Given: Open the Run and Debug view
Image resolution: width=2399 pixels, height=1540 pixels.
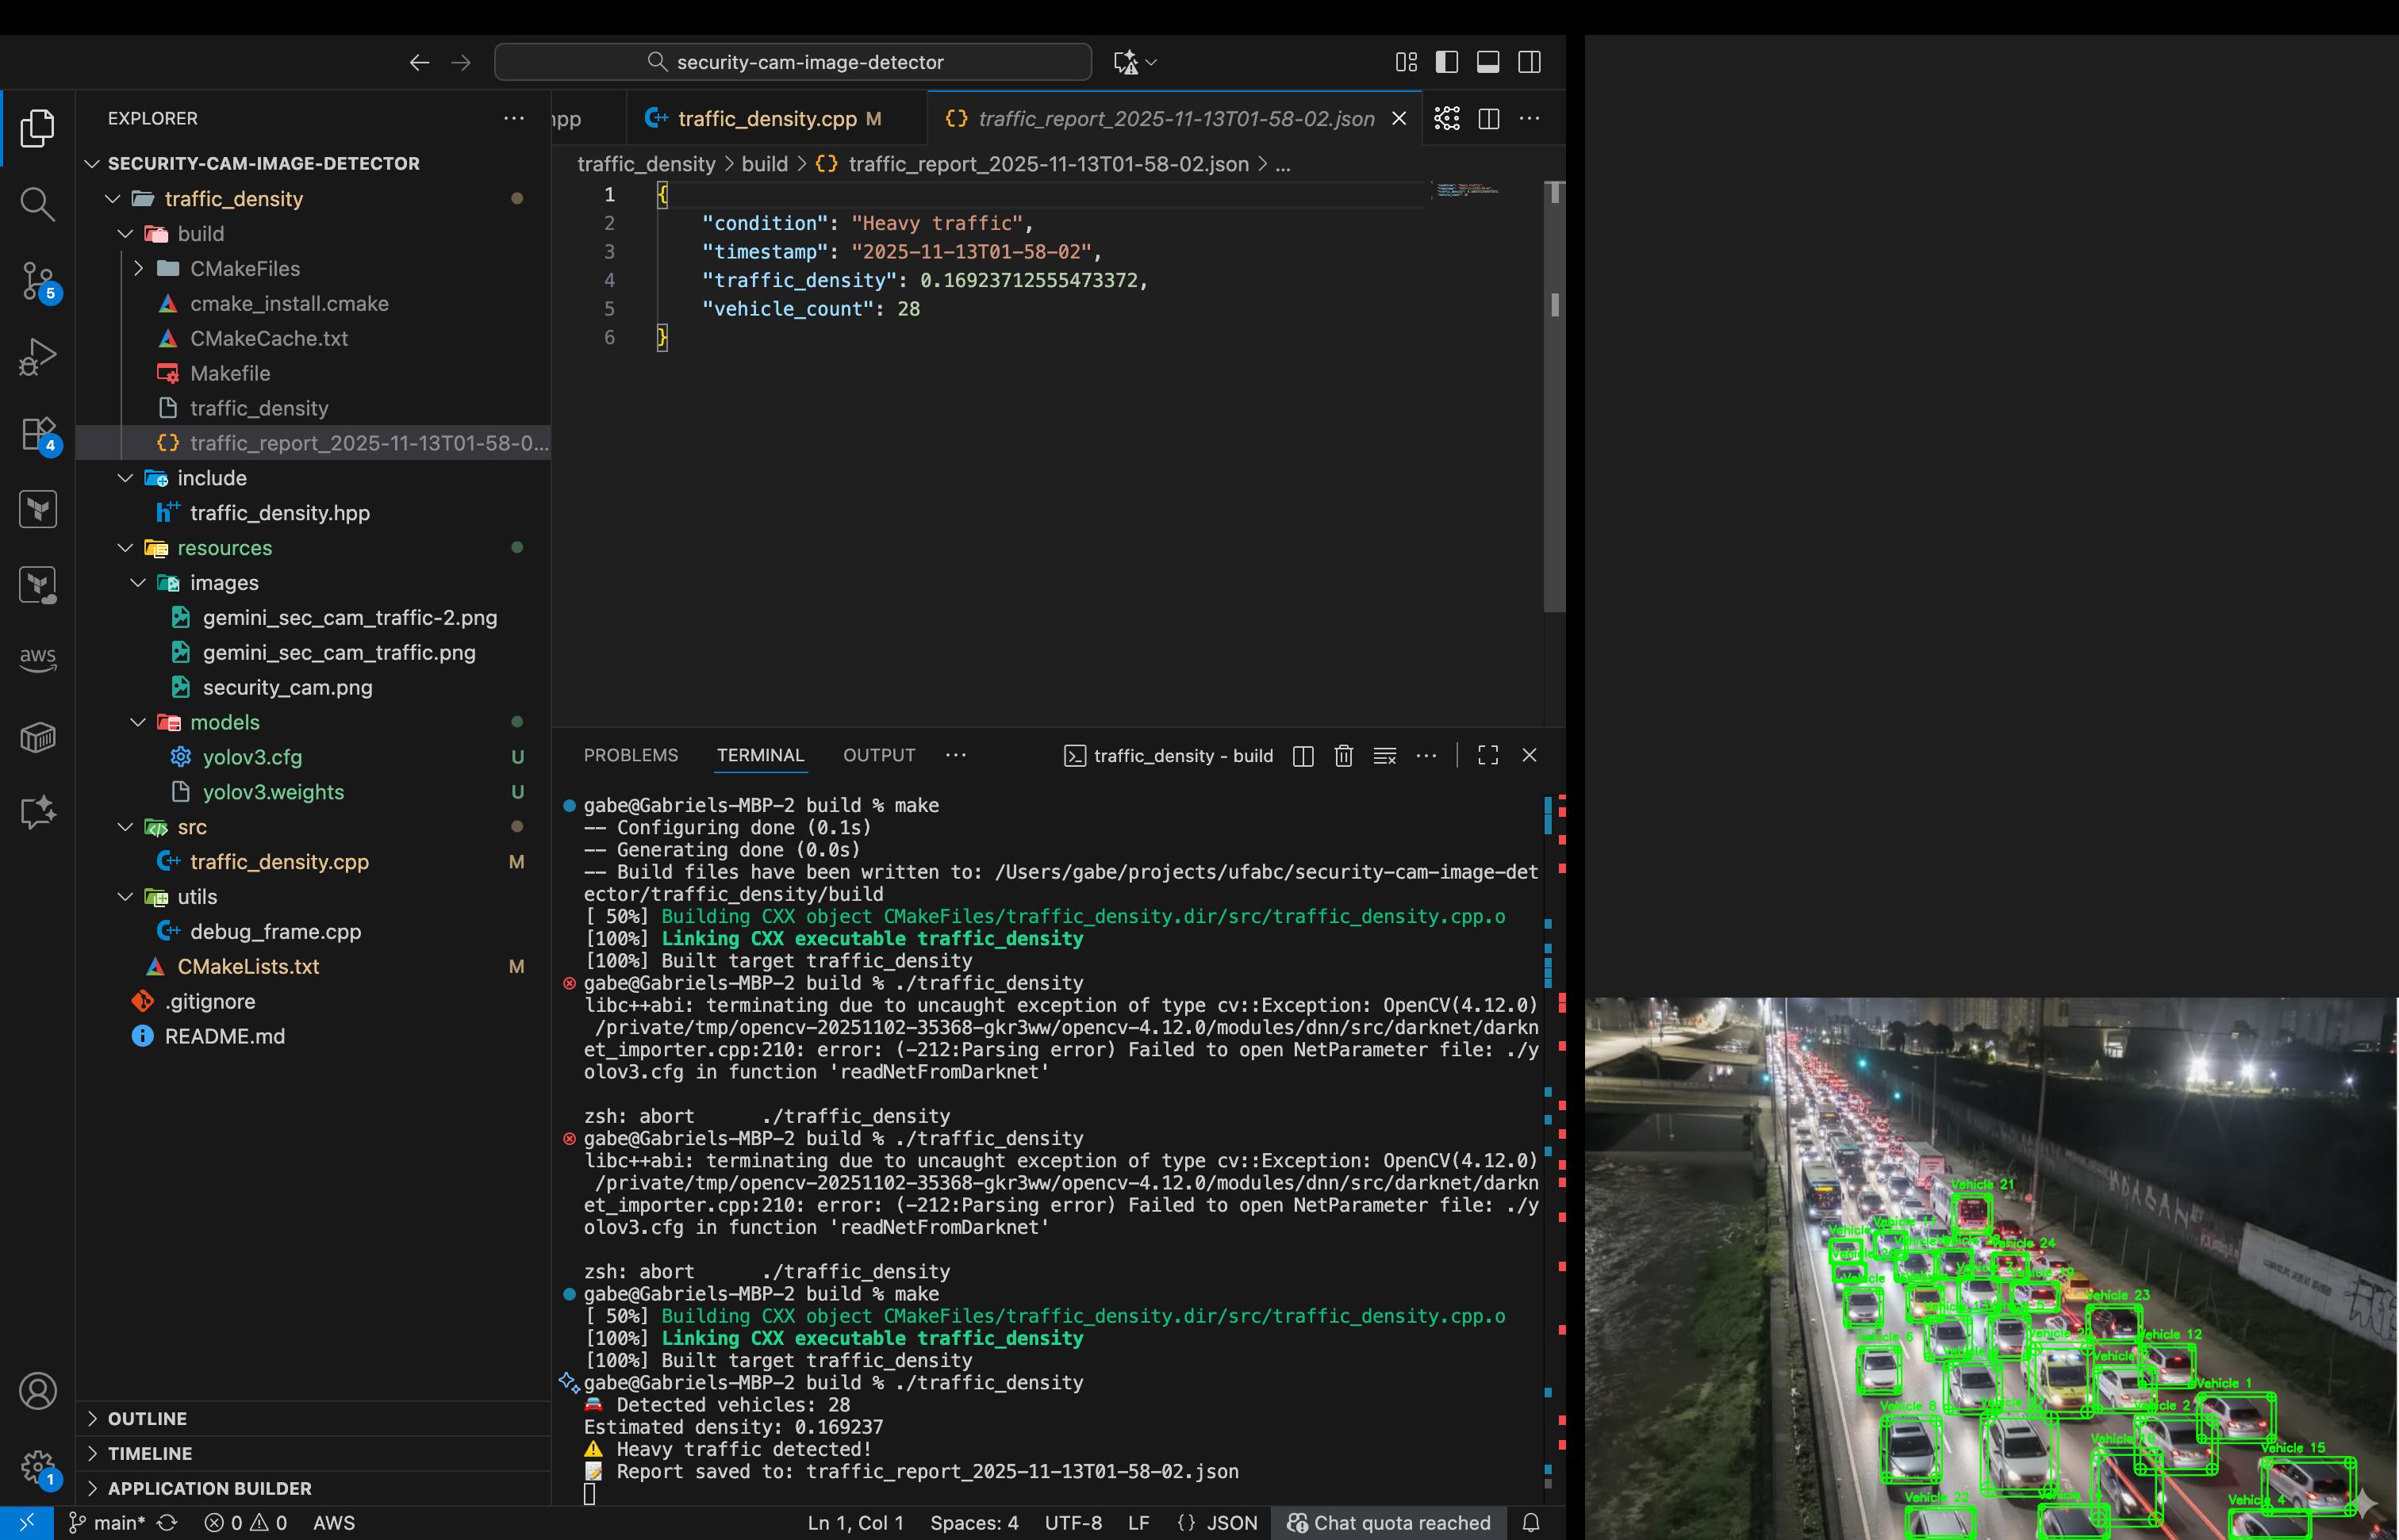Looking at the screenshot, I should (37, 357).
